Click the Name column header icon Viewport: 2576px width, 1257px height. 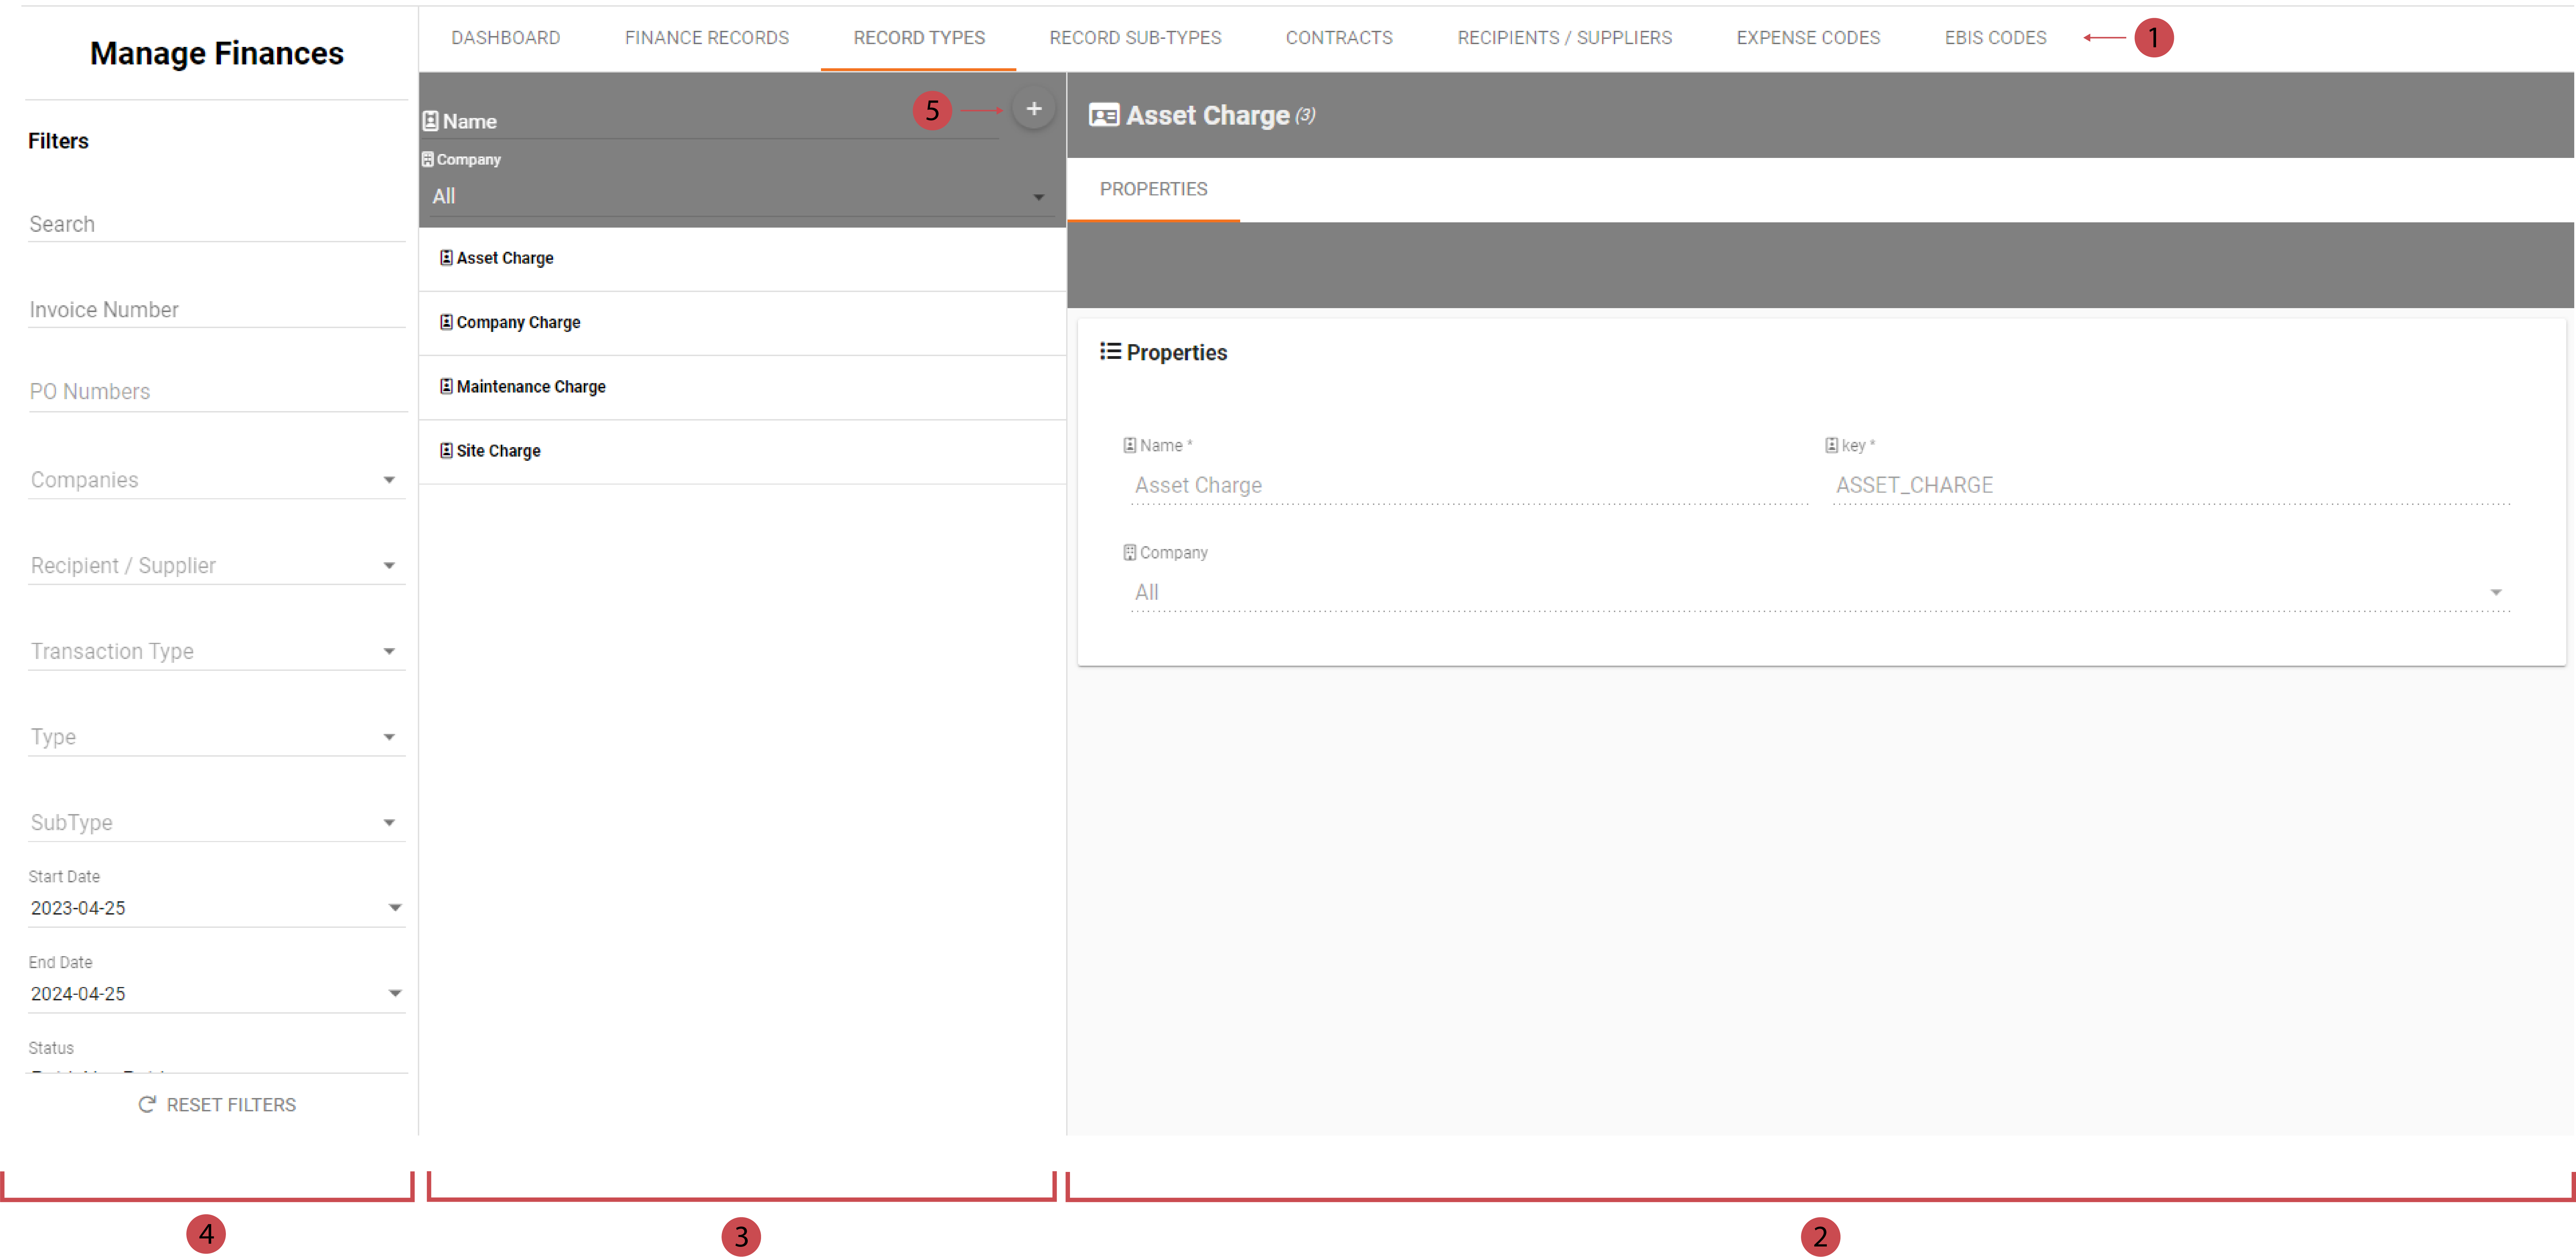[x=430, y=122]
